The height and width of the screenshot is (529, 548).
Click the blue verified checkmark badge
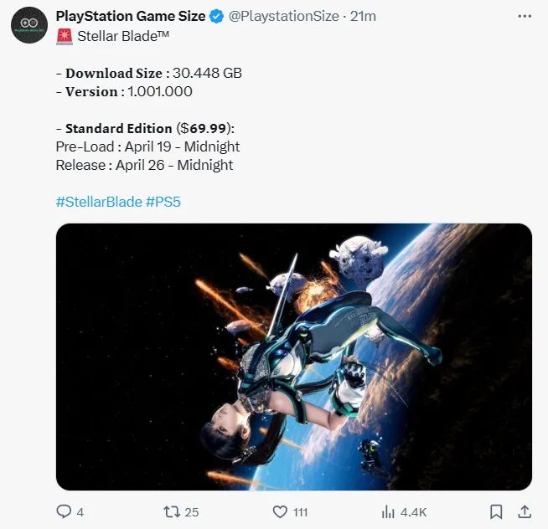[216, 16]
